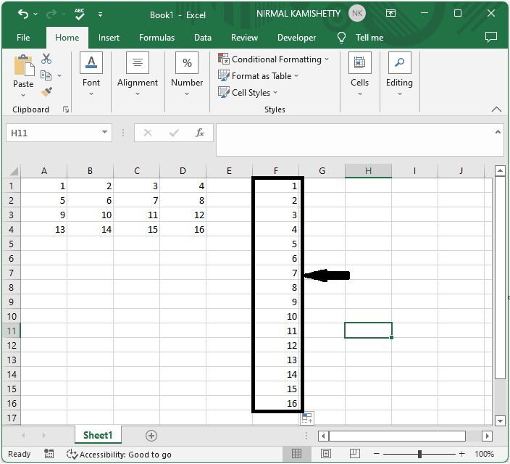
Task: Click the Select All corner triangle
Action: [x=13, y=171]
